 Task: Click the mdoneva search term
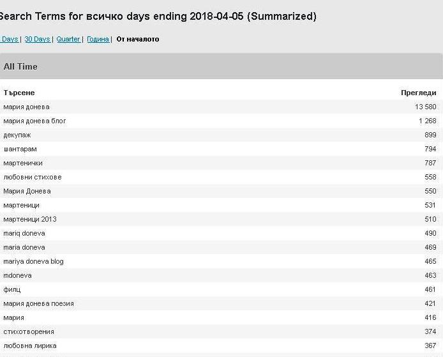17,275
